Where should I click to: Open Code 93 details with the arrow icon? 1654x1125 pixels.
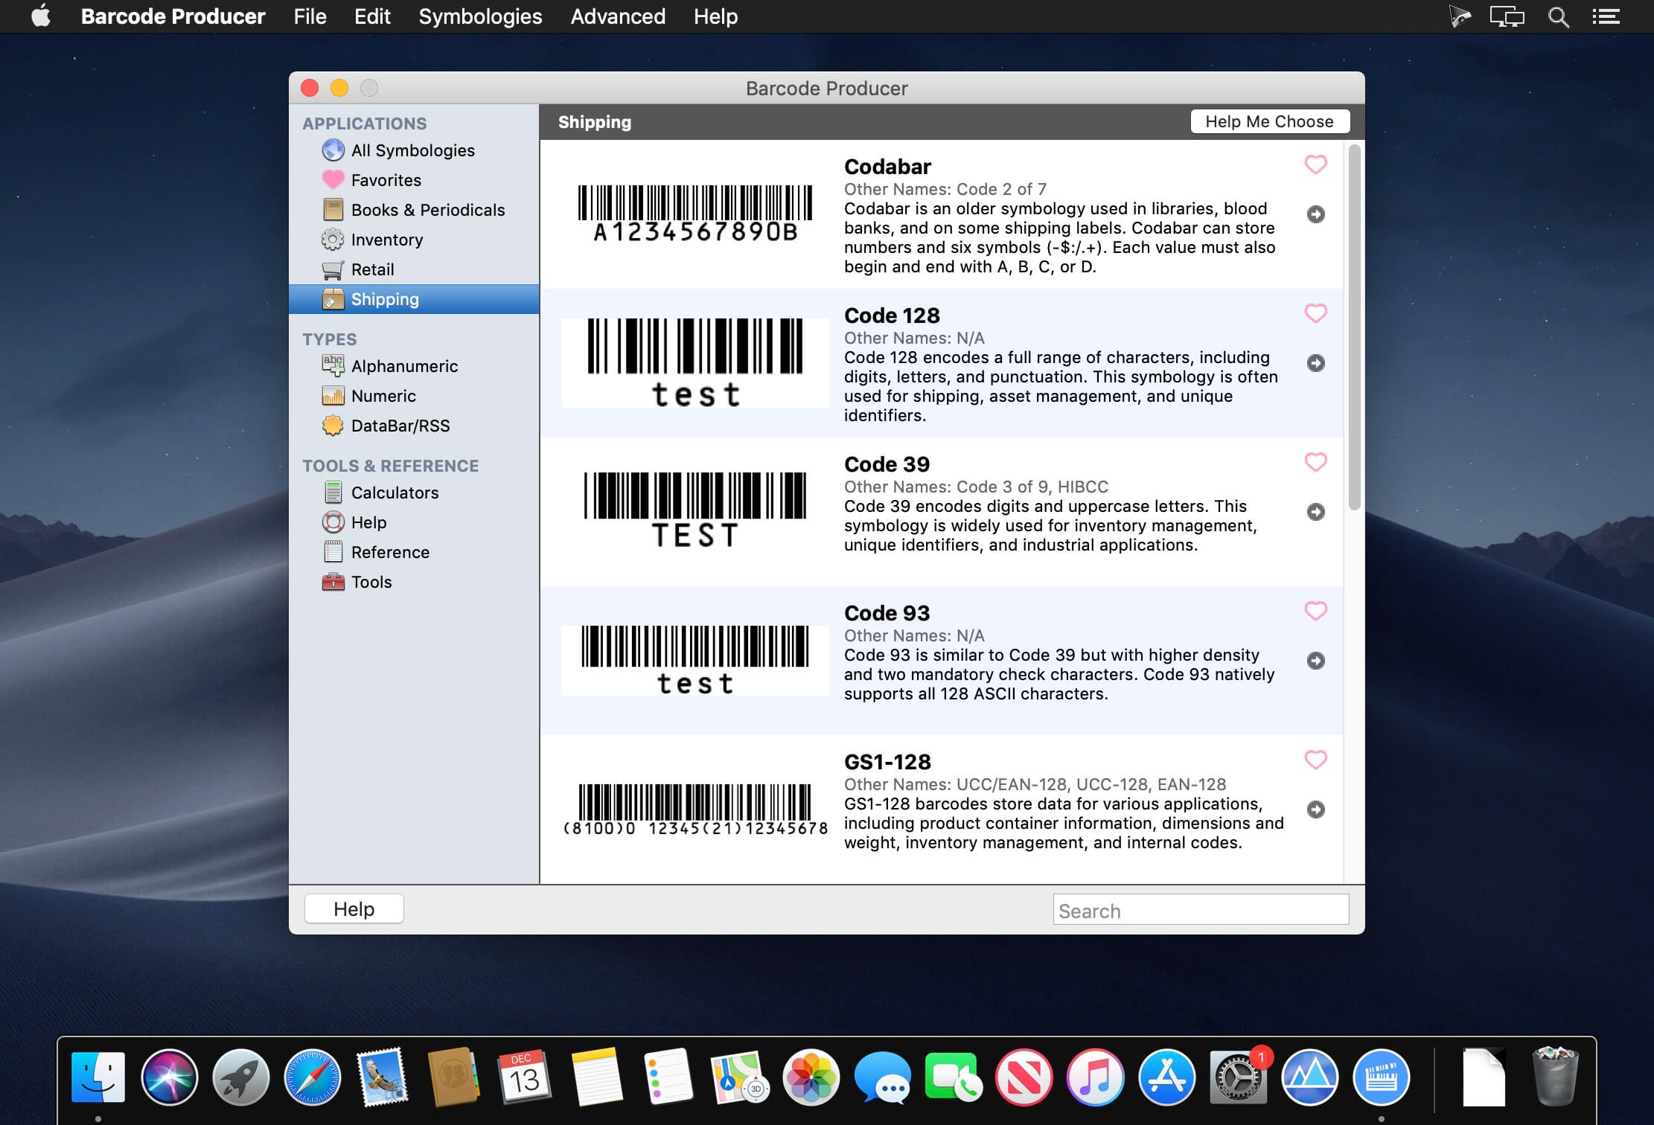(x=1316, y=661)
